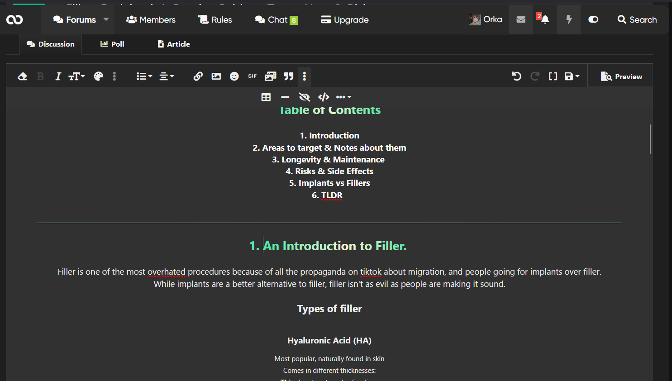This screenshot has height=381, width=672.
Task: Click the Preview button
Action: point(621,76)
